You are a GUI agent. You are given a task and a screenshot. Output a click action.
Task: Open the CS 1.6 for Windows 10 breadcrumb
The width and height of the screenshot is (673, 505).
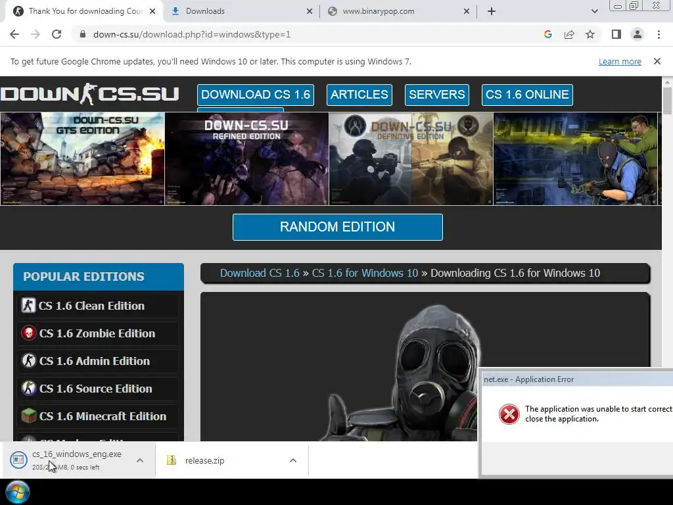pos(365,273)
